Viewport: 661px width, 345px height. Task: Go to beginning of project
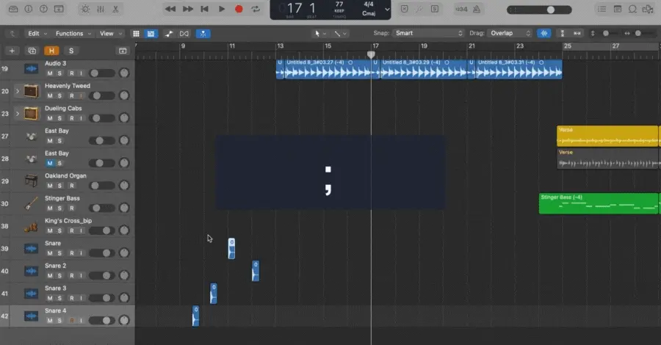[x=204, y=9]
